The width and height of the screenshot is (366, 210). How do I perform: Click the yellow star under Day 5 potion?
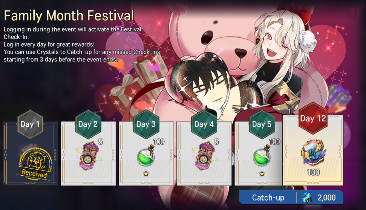[262, 173]
